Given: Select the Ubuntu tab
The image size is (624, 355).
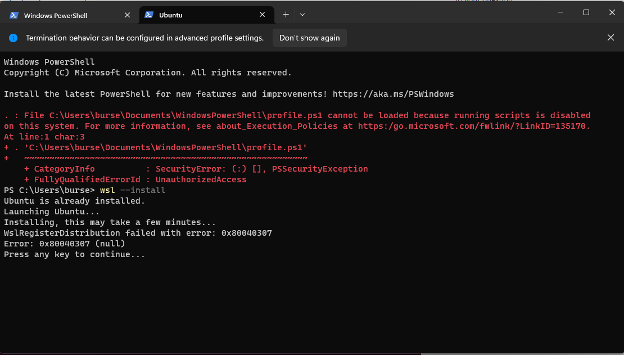Looking at the screenshot, I should tap(206, 15).
